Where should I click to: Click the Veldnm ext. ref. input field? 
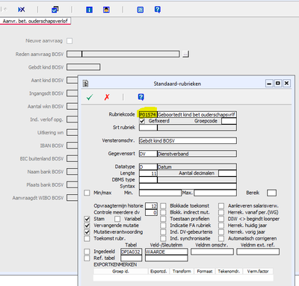(x=258, y=252)
